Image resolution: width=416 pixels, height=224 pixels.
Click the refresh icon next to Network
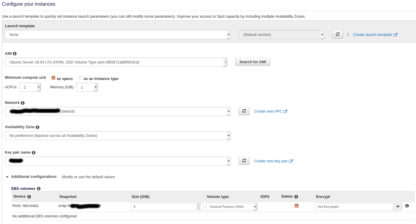pyautogui.click(x=244, y=111)
